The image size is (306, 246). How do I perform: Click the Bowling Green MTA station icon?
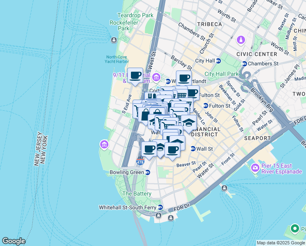148,173
